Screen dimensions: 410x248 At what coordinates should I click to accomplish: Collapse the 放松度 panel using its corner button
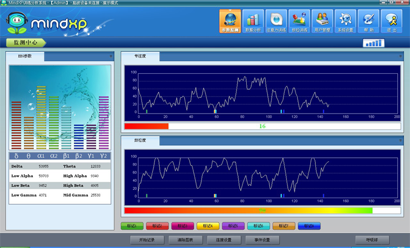pos(400,140)
